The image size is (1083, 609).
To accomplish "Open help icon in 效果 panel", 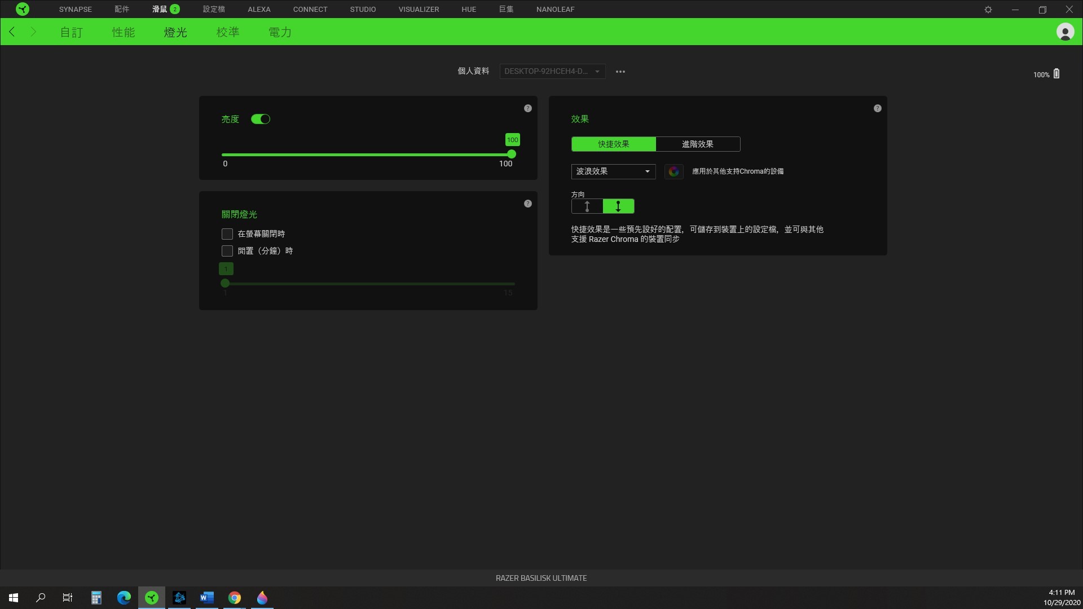I will click(x=878, y=108).
